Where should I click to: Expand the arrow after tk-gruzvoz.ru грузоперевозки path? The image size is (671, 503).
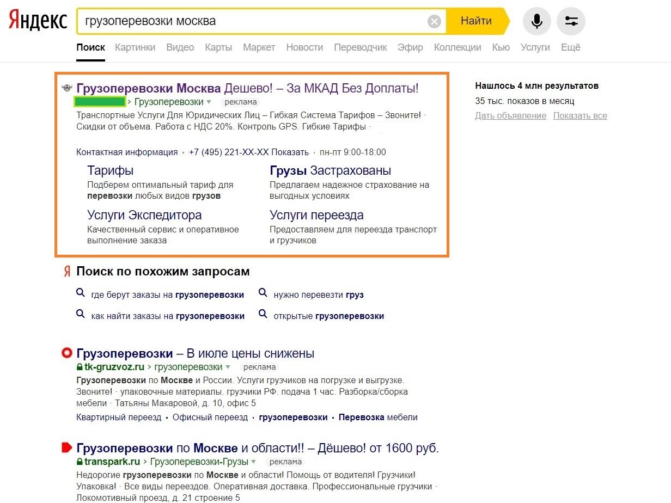tap(228, 367)
